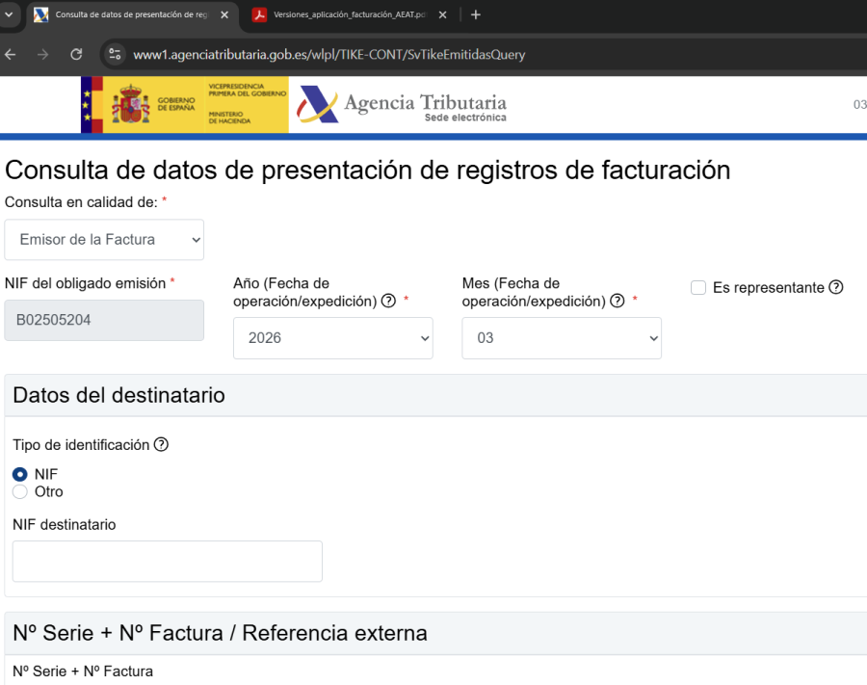Screen dimensions: 867x685
Task: Click the browser address bar URL
Action: click(329, 54)
